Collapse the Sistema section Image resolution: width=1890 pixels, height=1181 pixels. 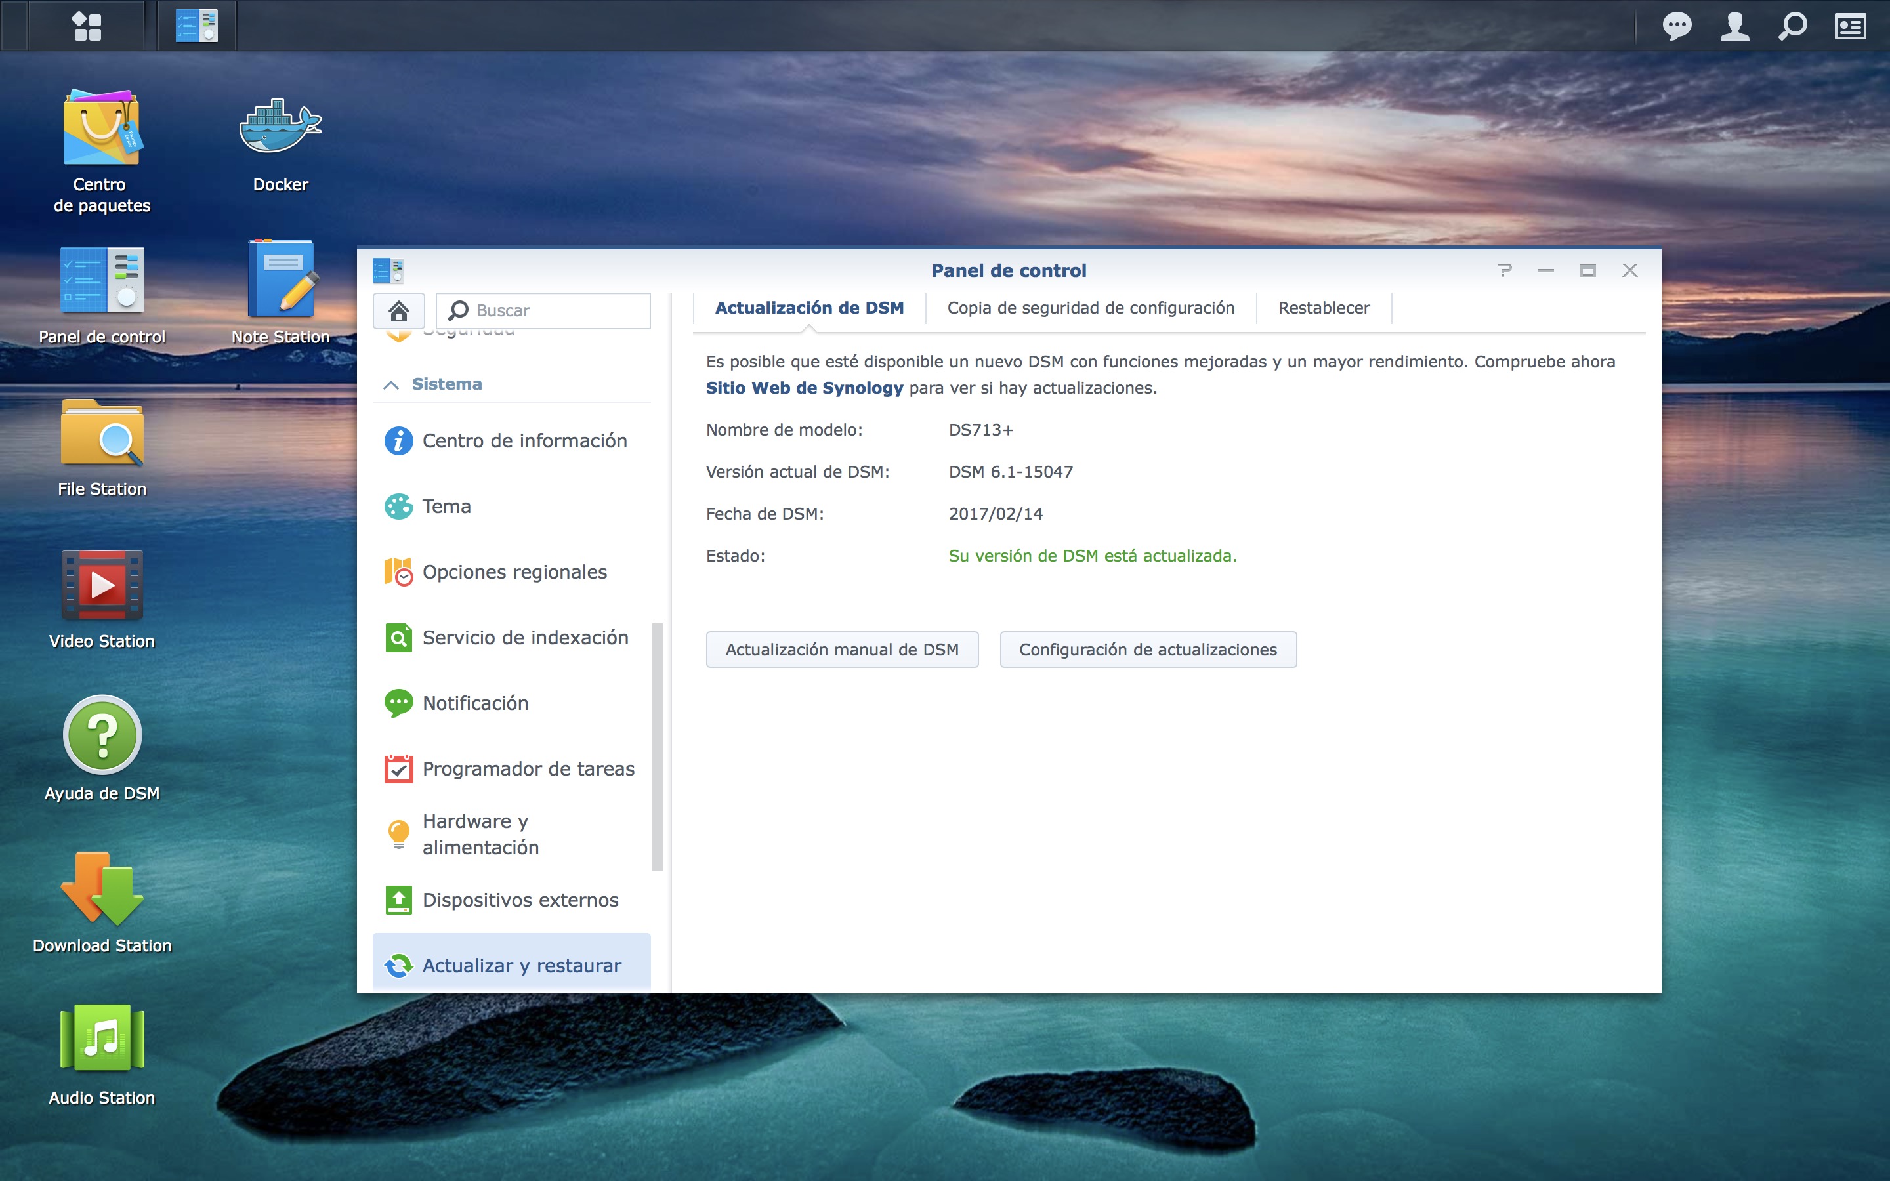coord(391,384)
